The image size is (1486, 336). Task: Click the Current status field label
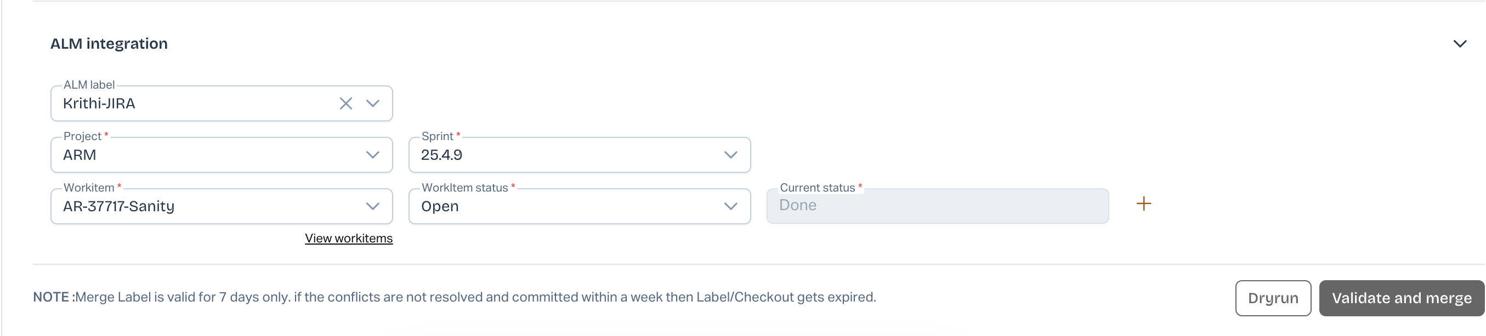click(817, 188)
